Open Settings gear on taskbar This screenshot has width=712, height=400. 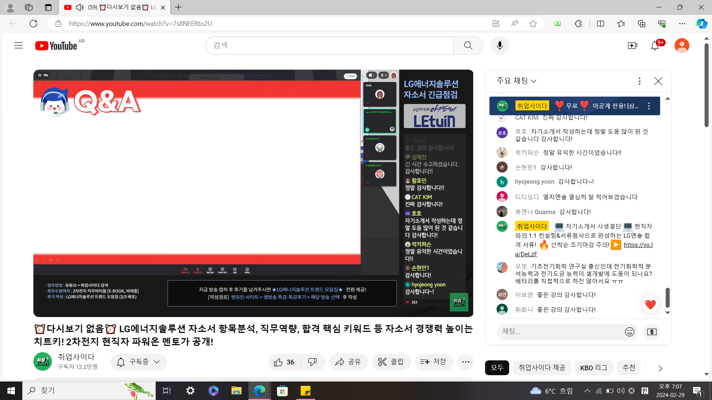pos(190,391)
